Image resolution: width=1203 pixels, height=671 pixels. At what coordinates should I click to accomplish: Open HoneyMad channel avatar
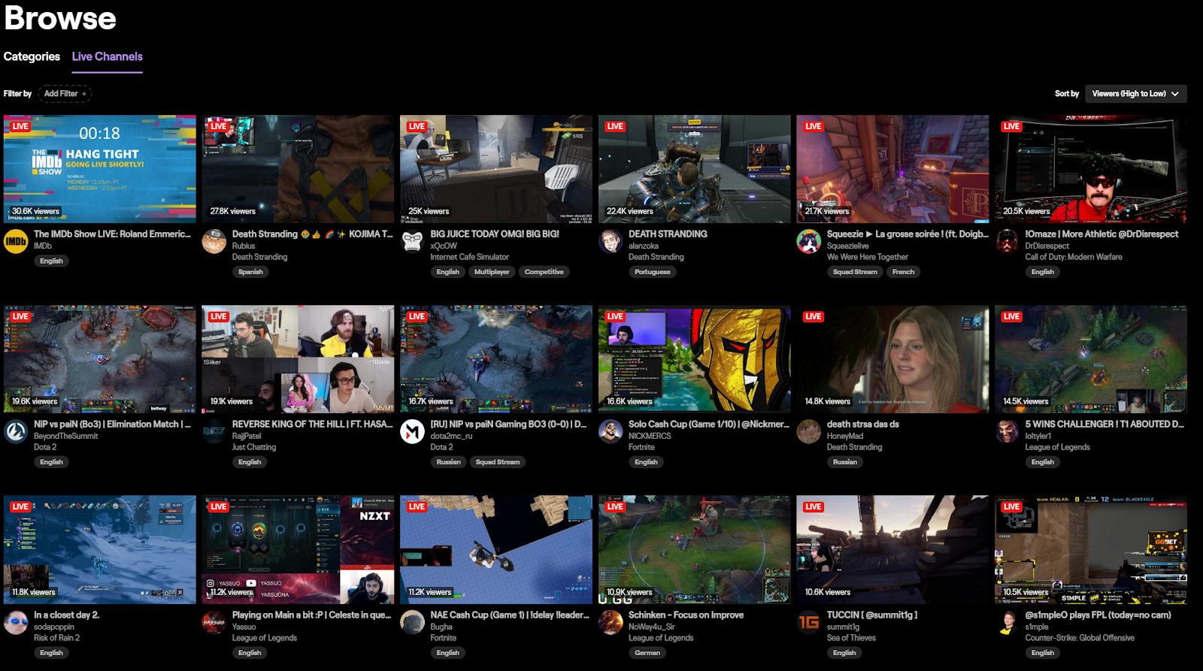click(x=809, y=432)
